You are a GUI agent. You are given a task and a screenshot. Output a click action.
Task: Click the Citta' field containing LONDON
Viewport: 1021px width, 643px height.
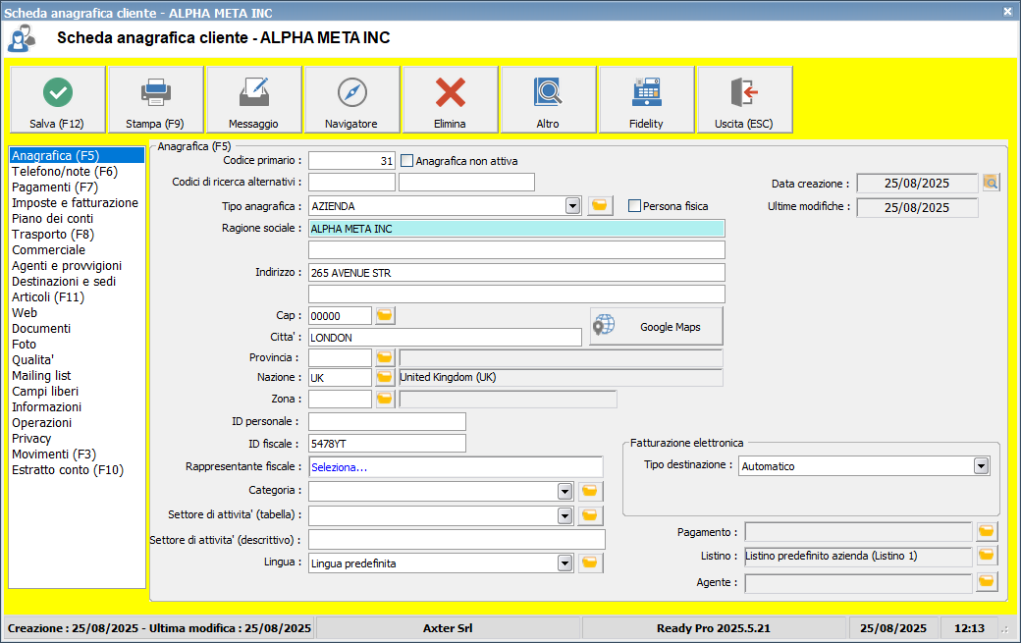(x=445, y=337)
